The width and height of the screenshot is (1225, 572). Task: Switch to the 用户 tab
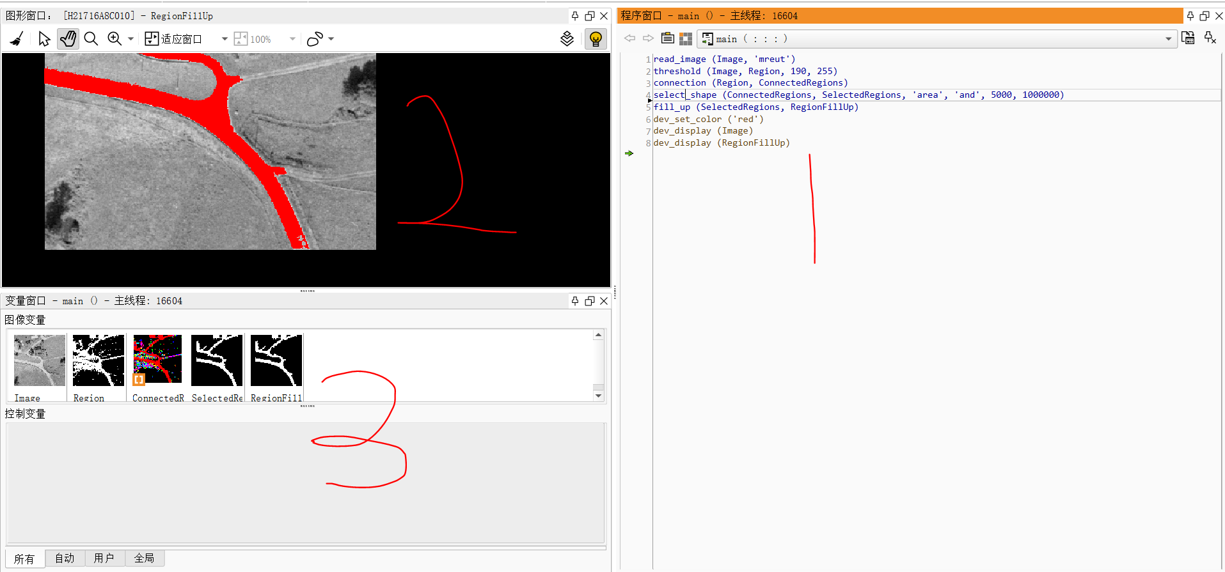click(104, 559)
